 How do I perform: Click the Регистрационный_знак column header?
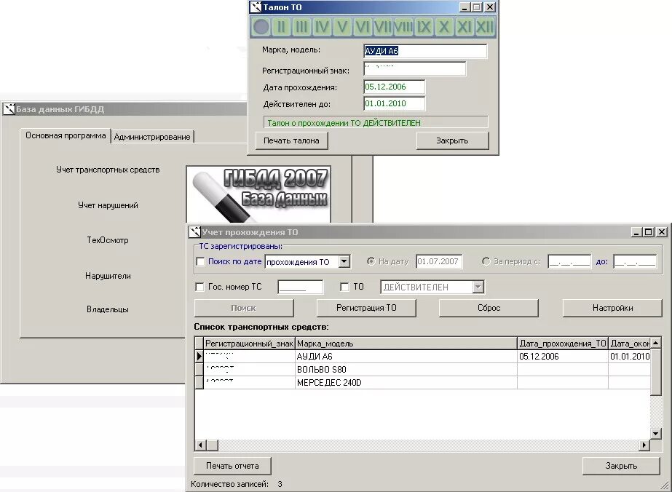click(x=250, y=344)
